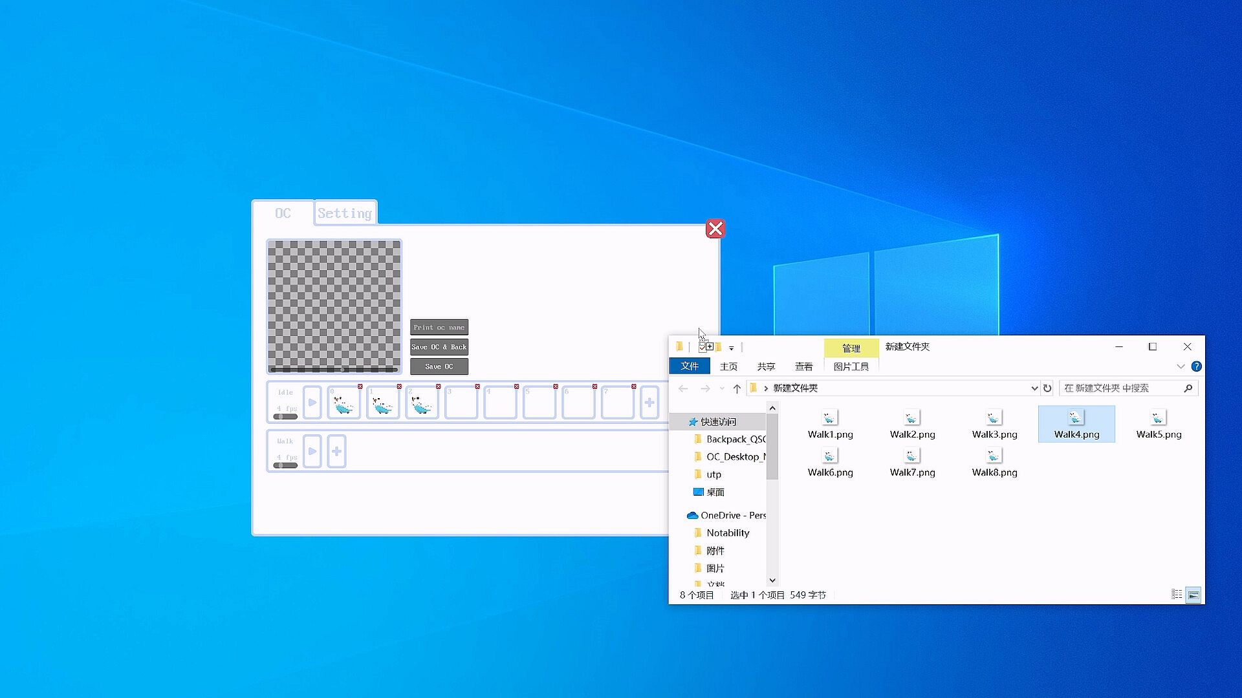The height and width of the screenshot is (698, 1242).
Task: Switch to large icons view in Explorer status bar
Action: [x=1193, y=595]
